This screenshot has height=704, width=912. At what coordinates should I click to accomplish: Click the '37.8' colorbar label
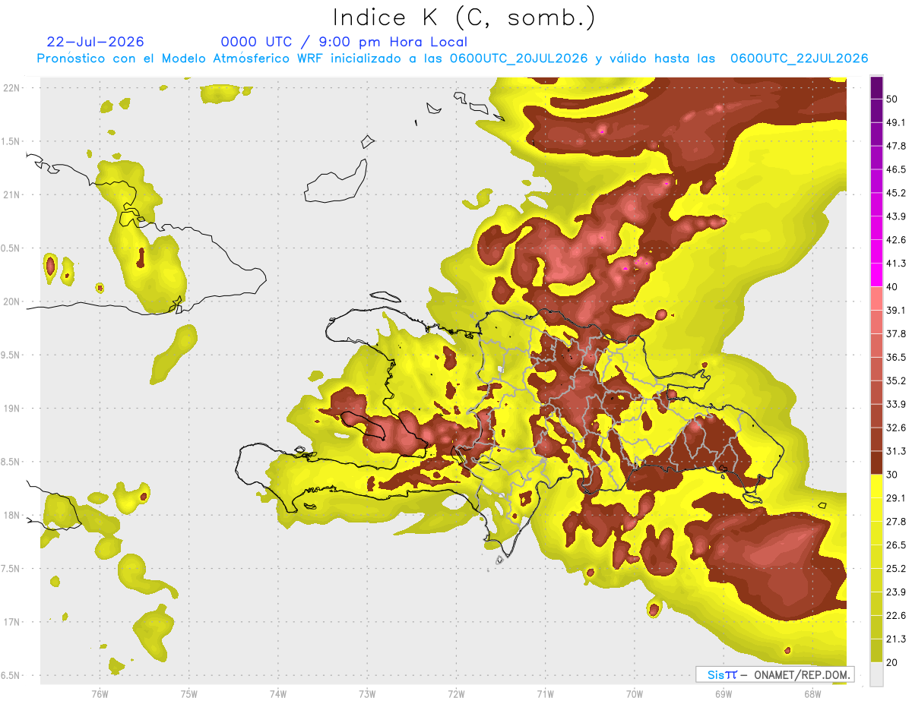896,333
